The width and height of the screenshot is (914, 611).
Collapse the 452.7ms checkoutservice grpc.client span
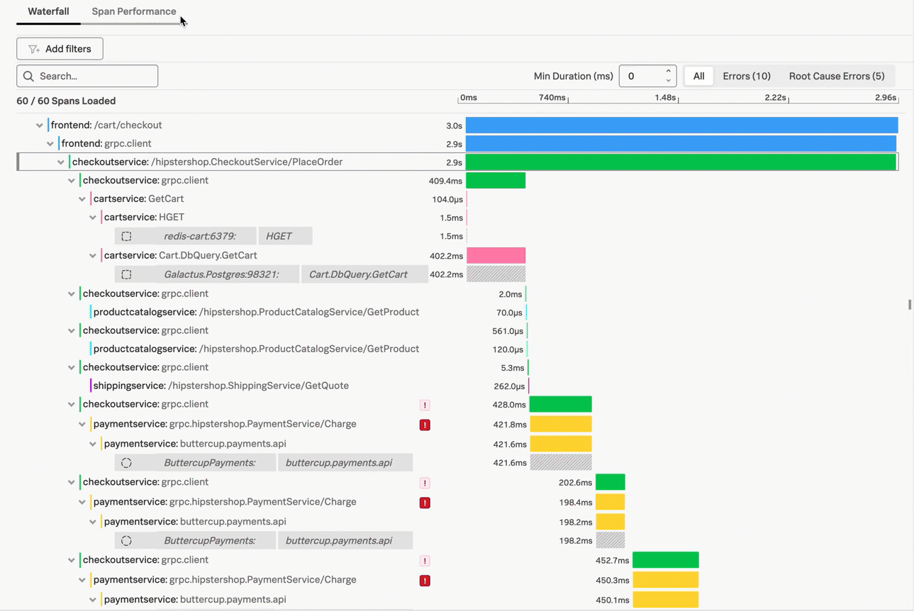(x=72, y=561)
